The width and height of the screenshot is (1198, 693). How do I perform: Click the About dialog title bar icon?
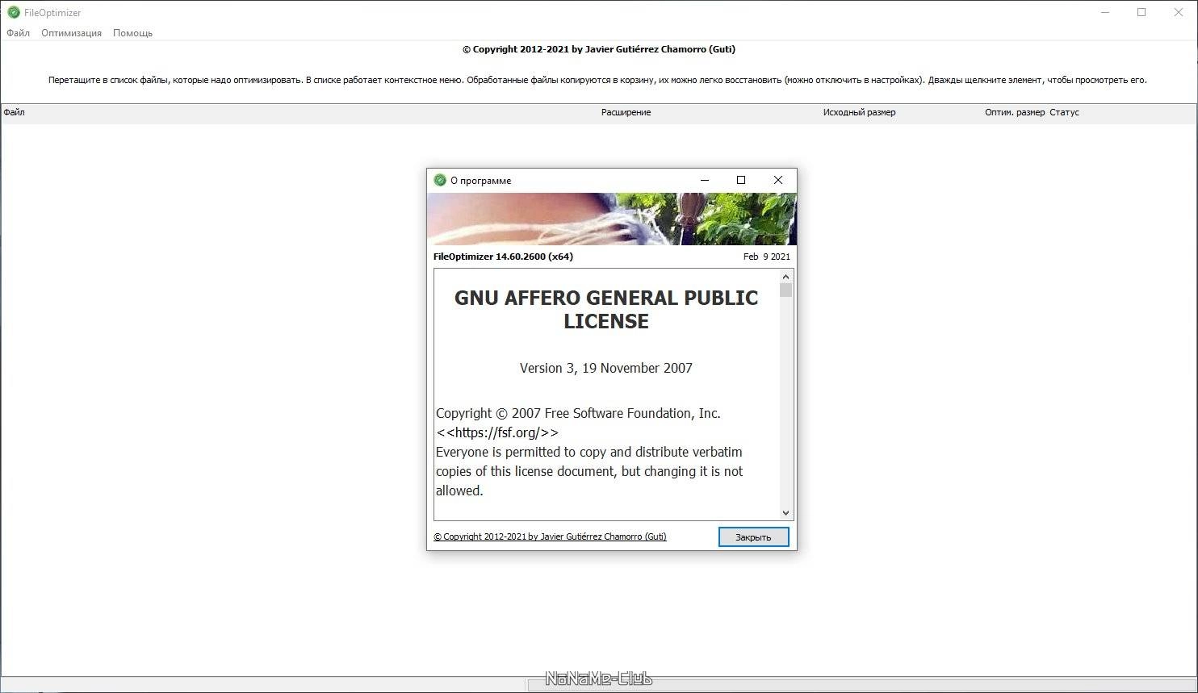pyautogui.click(x=440, y=180)
